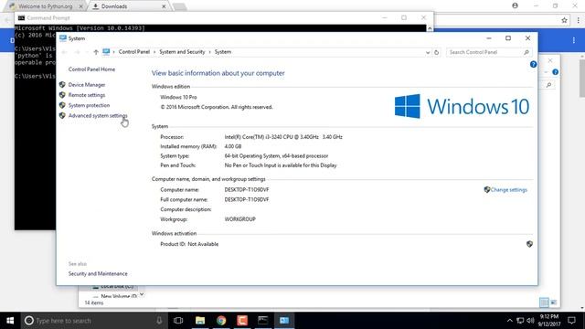Open System window help icon
Image resolution: width=585 pixels, height=329 pixels.
pos(533,64)
